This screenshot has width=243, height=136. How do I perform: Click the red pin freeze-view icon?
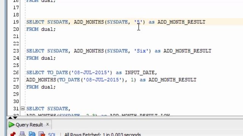point(13,134)
